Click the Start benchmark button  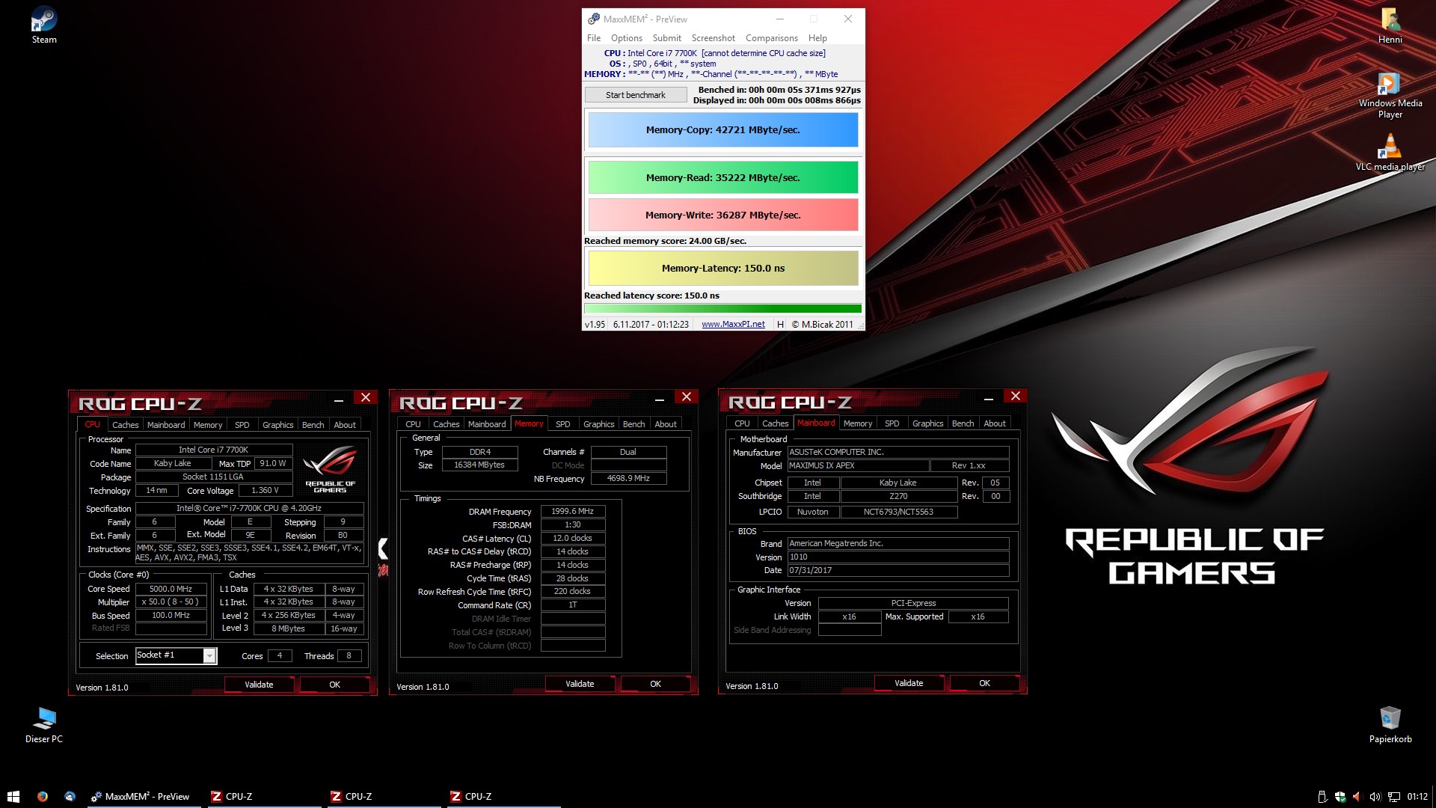pos(636,95)
